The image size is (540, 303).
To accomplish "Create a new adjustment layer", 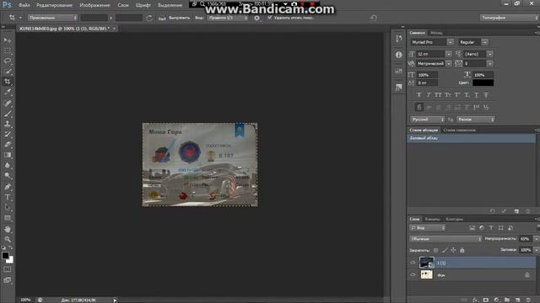I will tap(496, 300).
